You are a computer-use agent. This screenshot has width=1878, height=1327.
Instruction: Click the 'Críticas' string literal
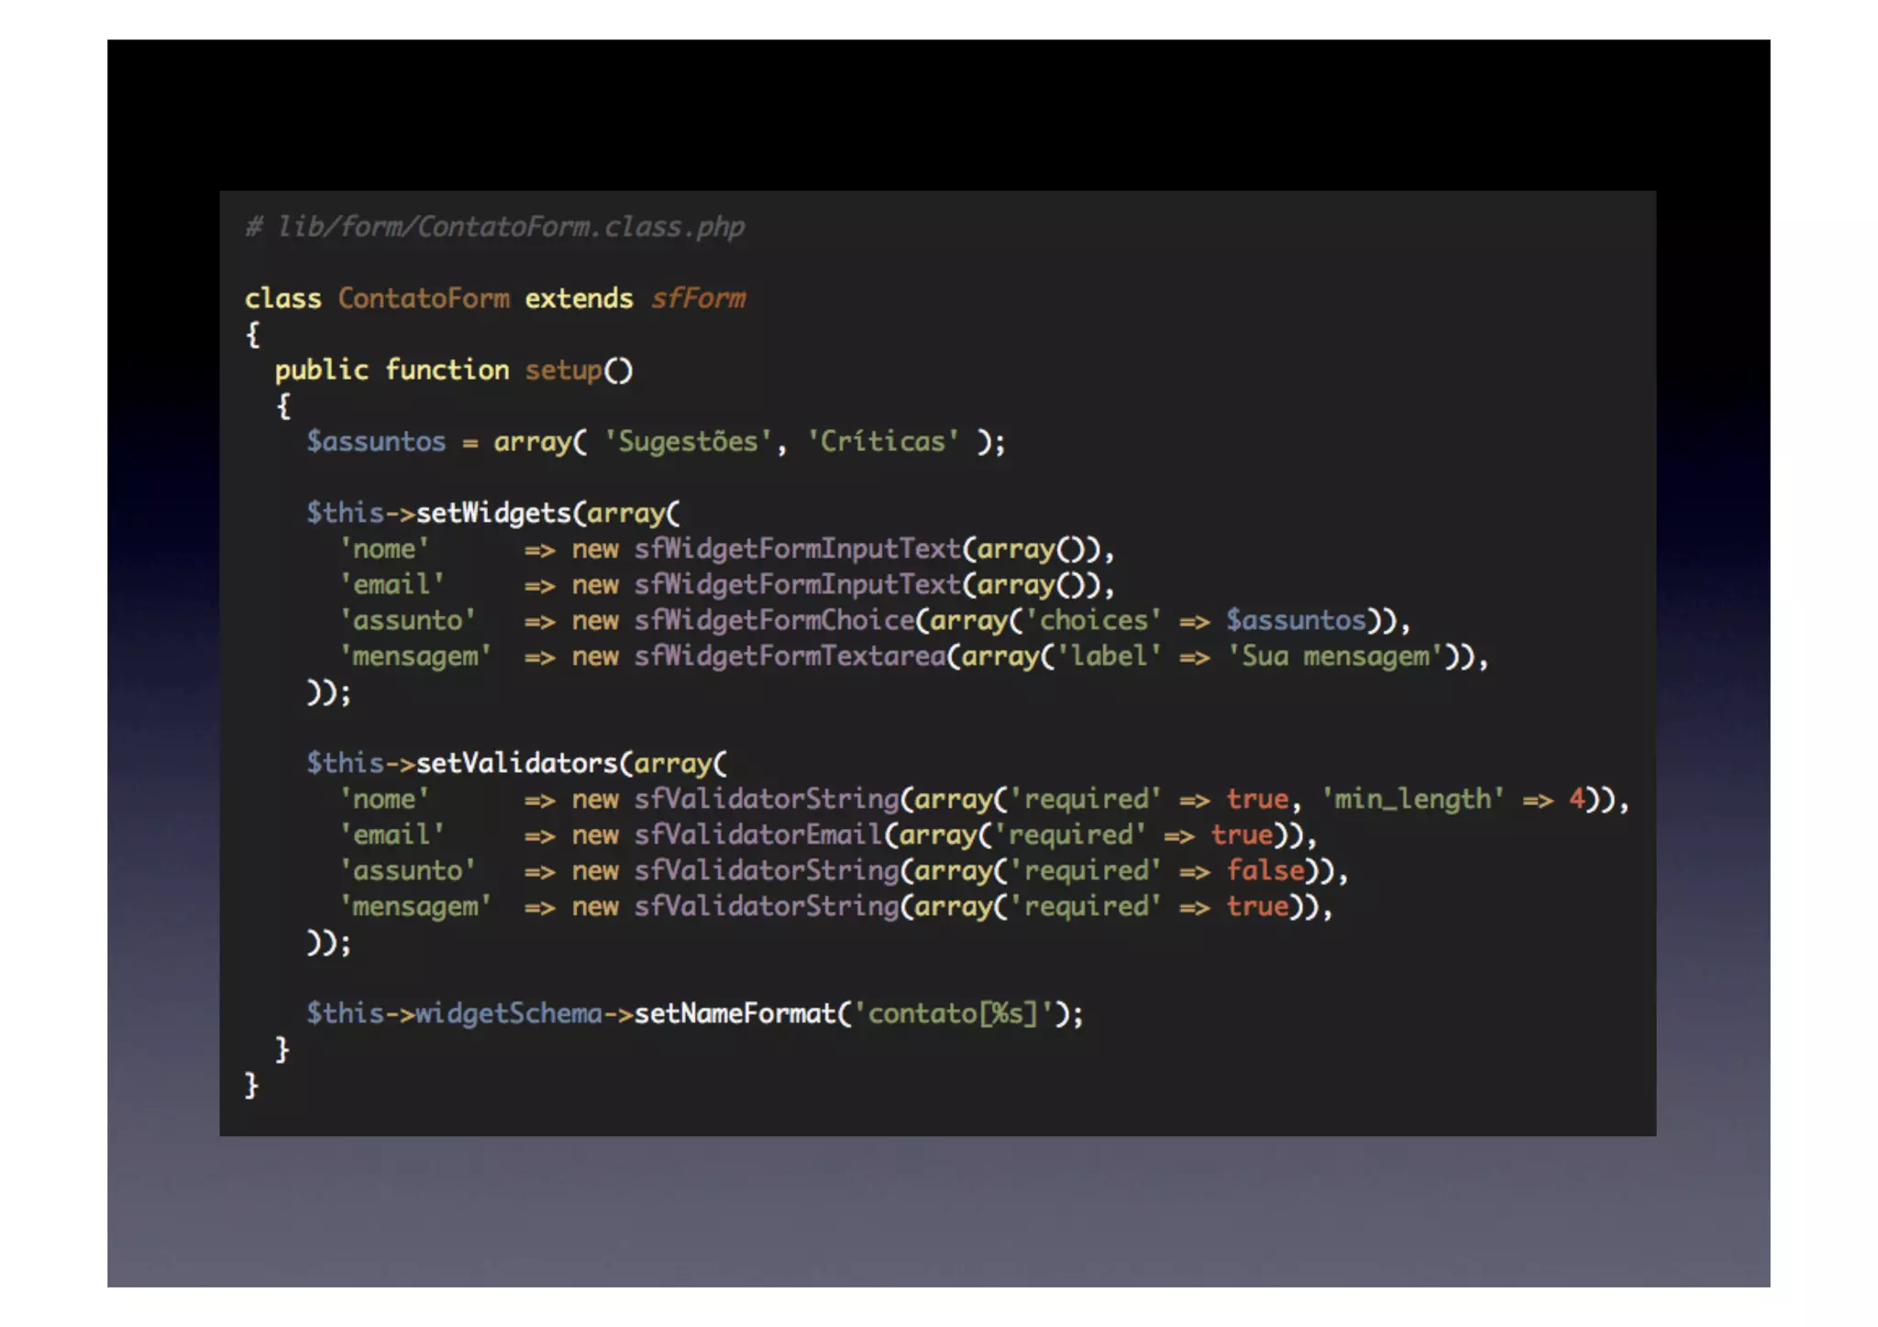point(882,441)
